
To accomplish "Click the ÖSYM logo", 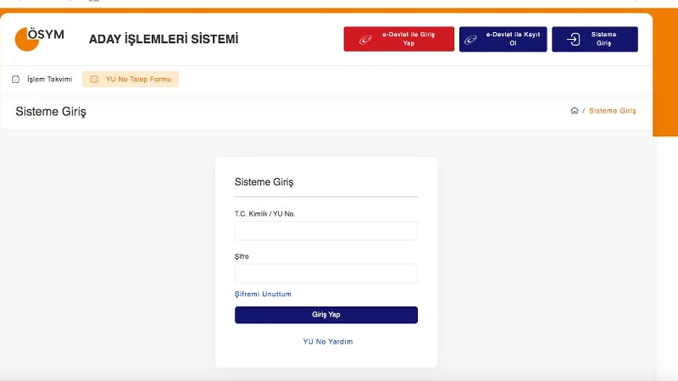I will click(39, 39).
